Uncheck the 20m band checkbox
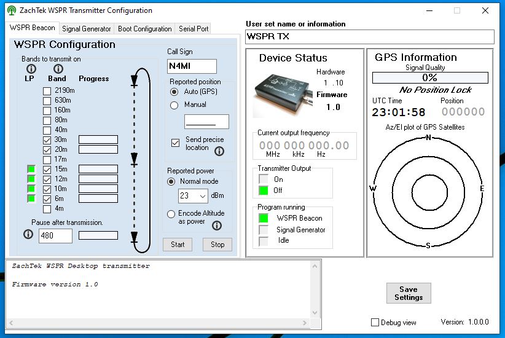The image size is (505, 338). 47,150
